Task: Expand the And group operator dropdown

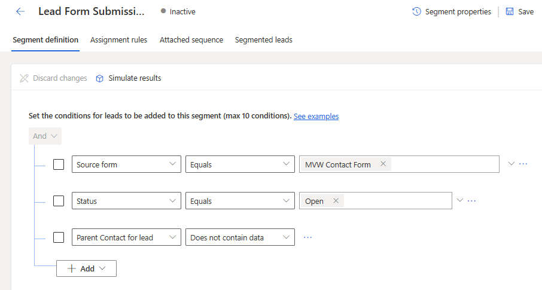Action: coord(45,136)
